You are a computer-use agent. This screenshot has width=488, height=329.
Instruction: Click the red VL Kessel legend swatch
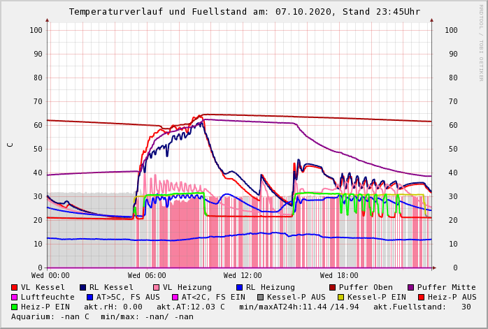(x=15, y=288)
